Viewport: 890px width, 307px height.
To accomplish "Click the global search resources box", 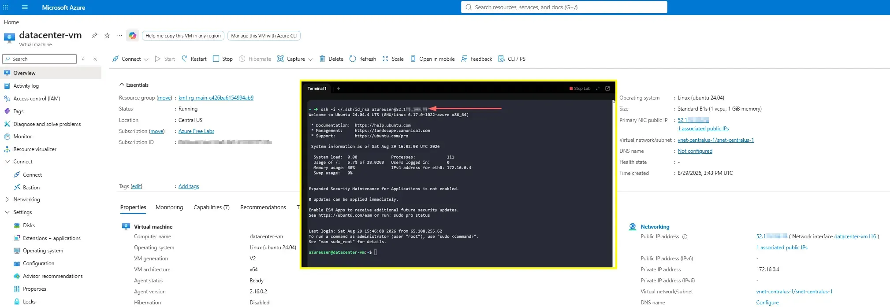I will click(564, 7).
